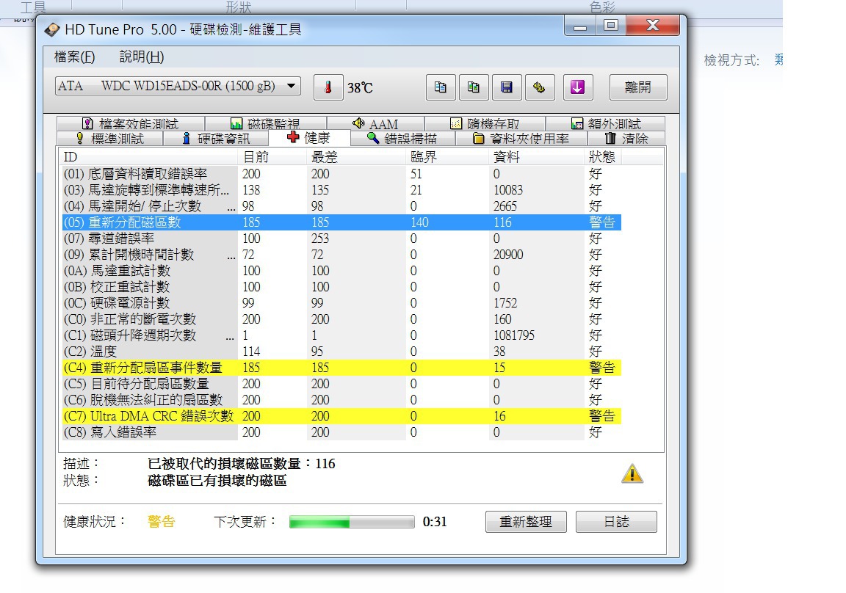846x593 pixels.
Task: Click the purple down-arrow minimize-to-tray icon
Action: 578,87
